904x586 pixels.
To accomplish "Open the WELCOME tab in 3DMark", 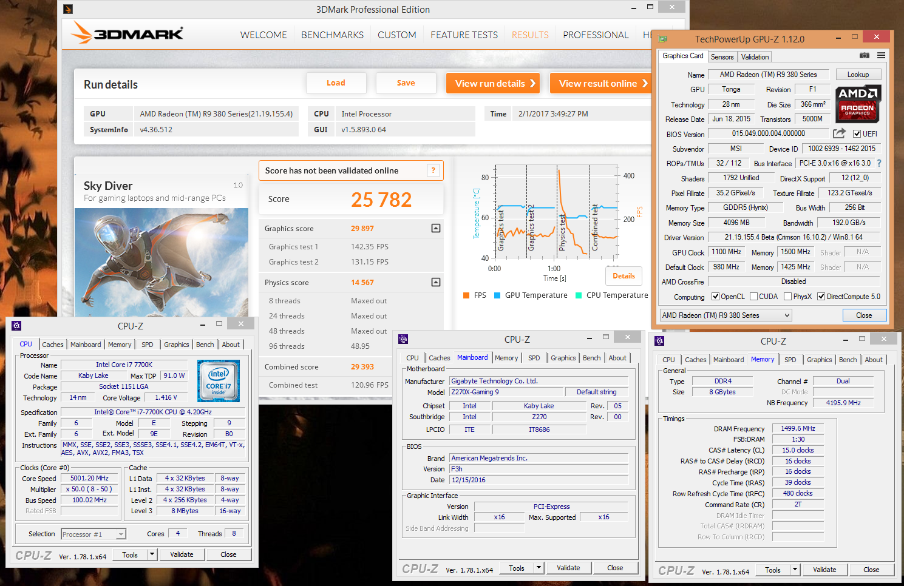I will (x=263, y=35).
